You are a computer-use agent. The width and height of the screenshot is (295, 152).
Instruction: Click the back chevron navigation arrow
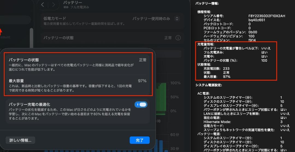pos(43,5)
